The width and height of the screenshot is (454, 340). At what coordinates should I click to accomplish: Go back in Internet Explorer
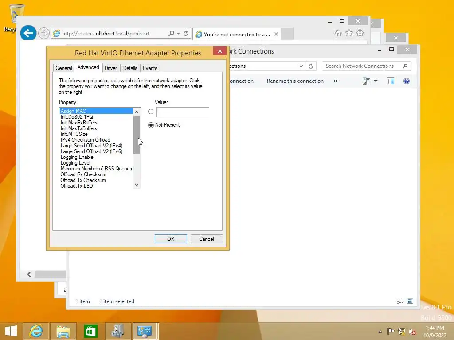[x=28, y=33]
